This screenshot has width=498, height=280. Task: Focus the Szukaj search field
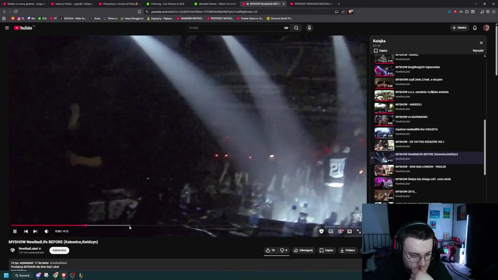(235, 28)
